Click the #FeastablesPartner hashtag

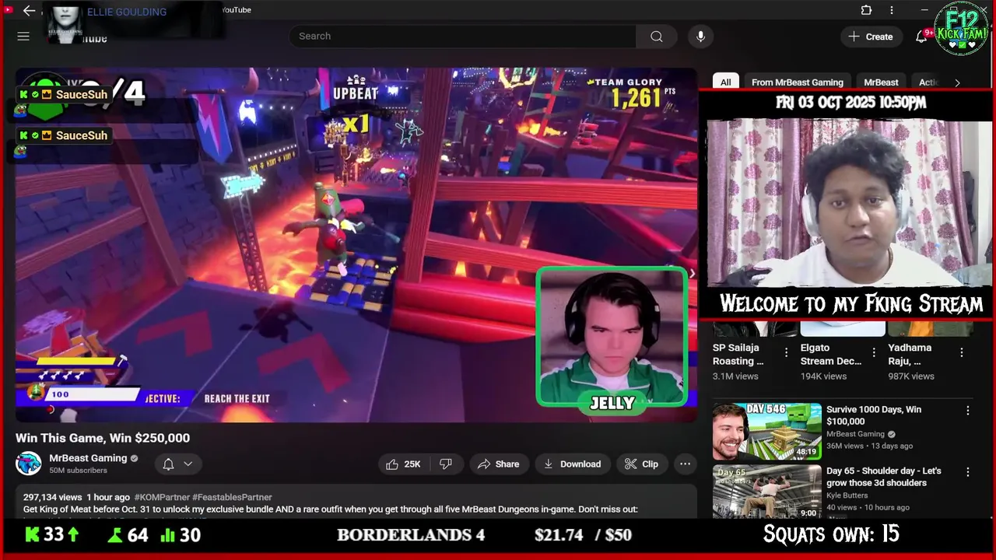(x=232, y=497)
